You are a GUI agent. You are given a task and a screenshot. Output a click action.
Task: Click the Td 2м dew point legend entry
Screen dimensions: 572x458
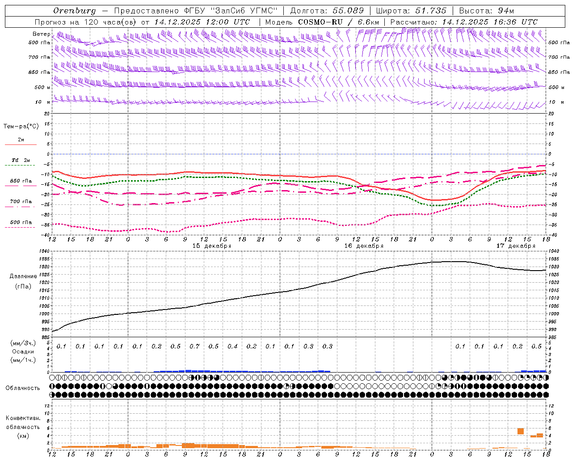tap(21, 160)
